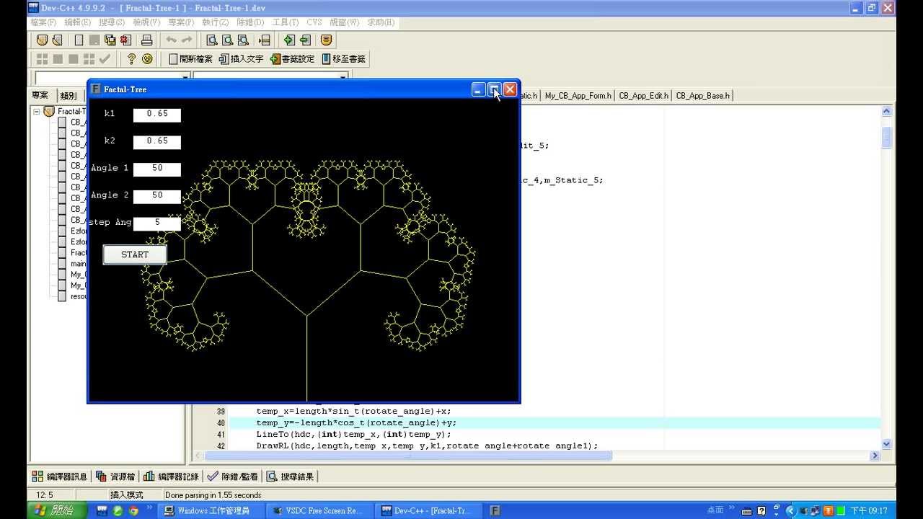Open the 搜尋結果 find results tab
923x519 pixels.
291,476
